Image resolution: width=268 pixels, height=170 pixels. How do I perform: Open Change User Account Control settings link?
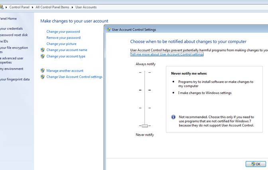click(74, 77)
